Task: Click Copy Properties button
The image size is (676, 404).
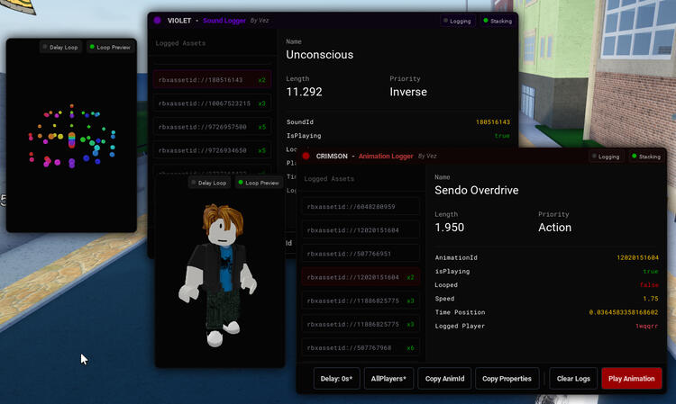Action: coord(507,379)
